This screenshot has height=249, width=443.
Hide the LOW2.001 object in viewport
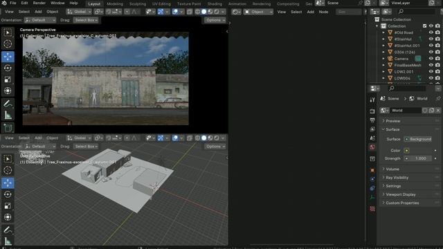point(431,71)
